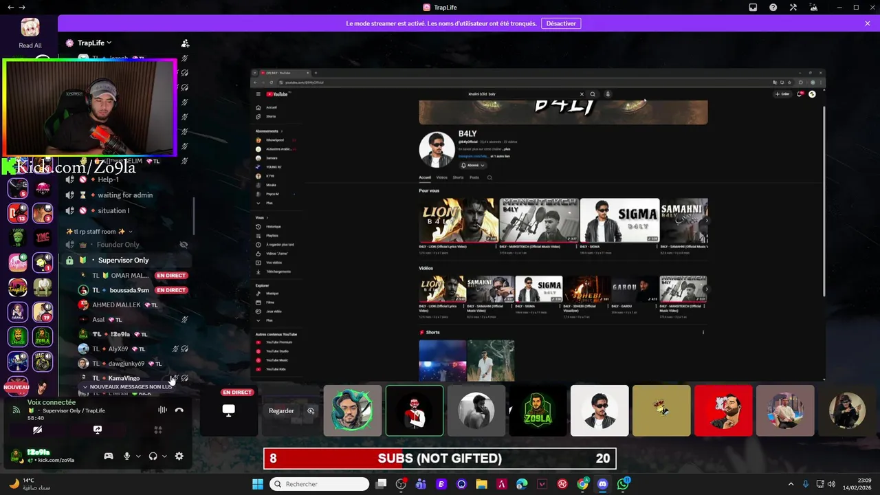Click NOUVEAUX MESSAGES NON LUS bar
Screen dimensions: 880x495
127,387
